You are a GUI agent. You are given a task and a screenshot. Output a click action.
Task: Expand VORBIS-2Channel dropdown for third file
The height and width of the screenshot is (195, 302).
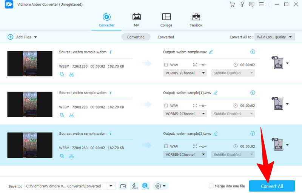[x=185, y=154]
